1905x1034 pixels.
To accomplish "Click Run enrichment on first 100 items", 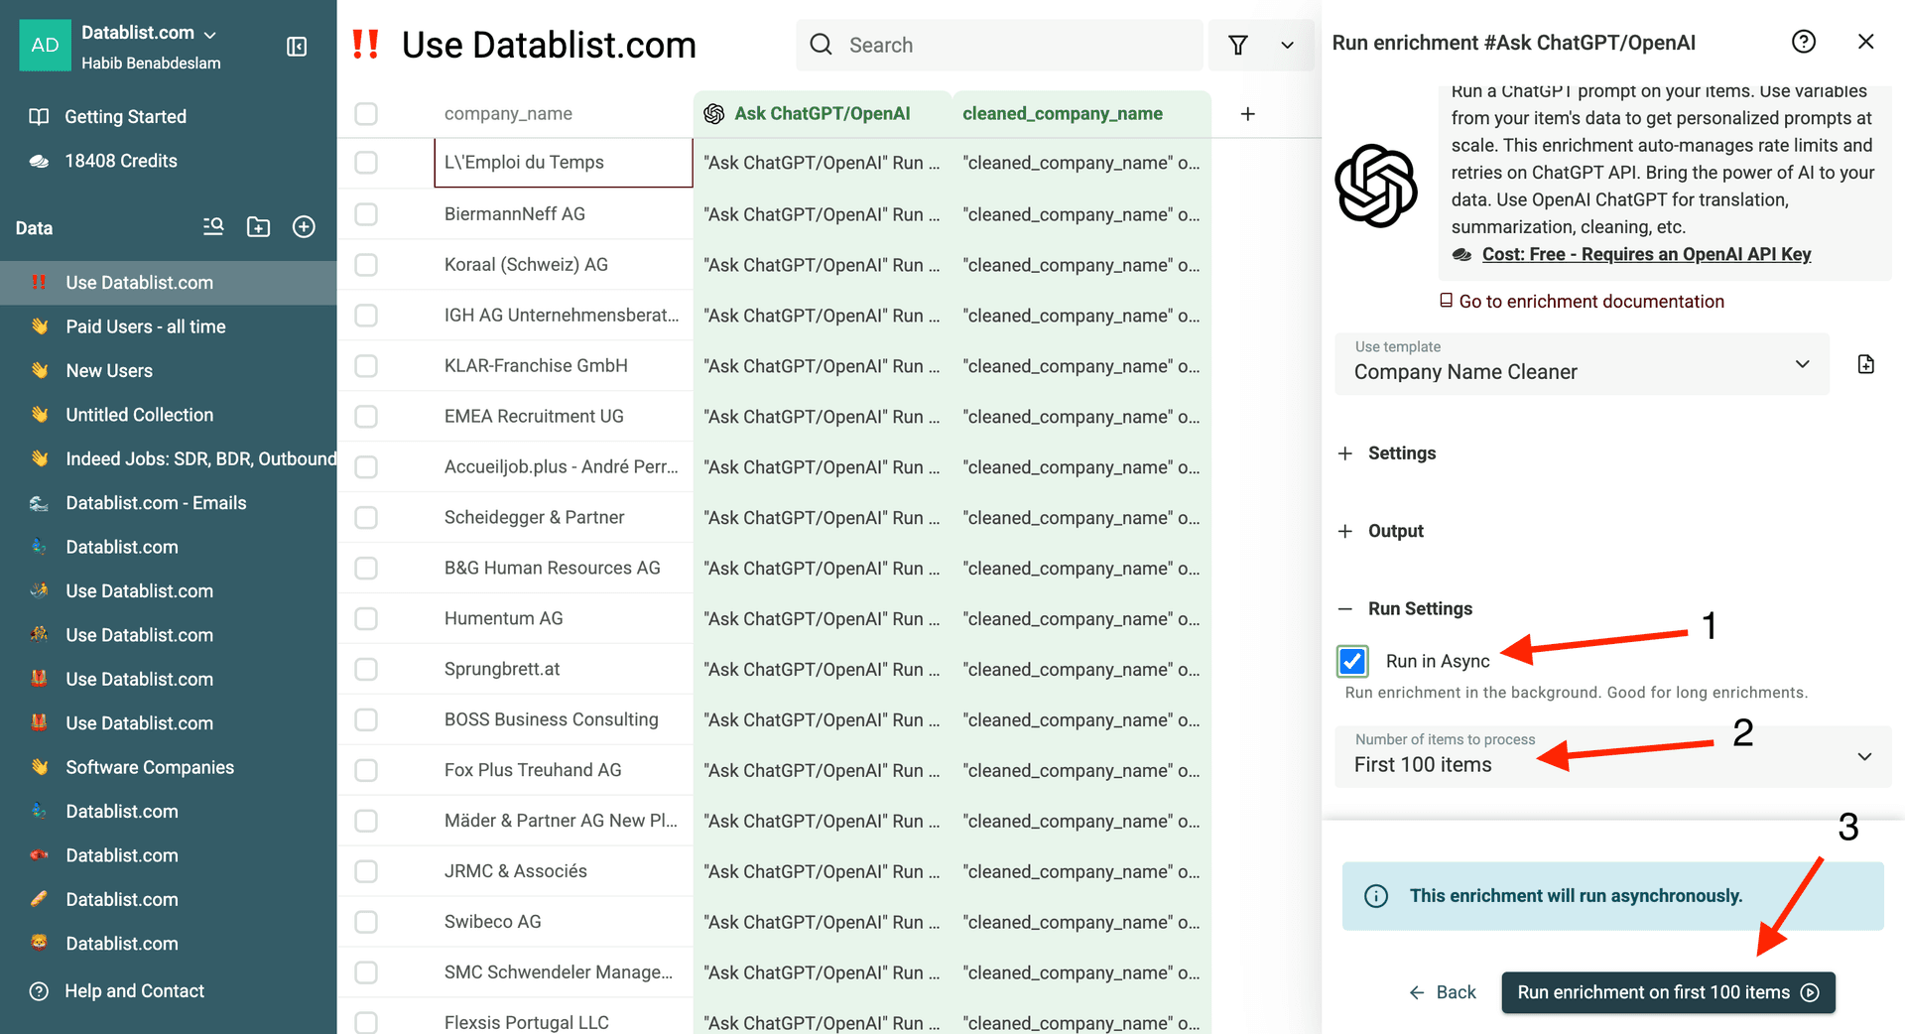I will pos(1667,992).
